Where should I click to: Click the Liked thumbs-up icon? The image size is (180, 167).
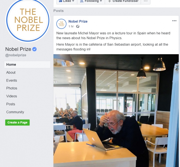click(x=60, y=1)
